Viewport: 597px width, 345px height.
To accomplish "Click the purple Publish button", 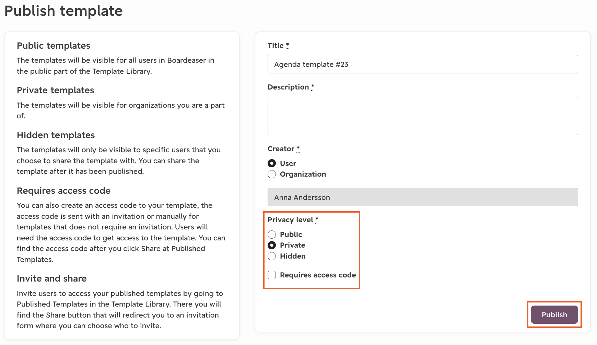I will coord(554,314).
